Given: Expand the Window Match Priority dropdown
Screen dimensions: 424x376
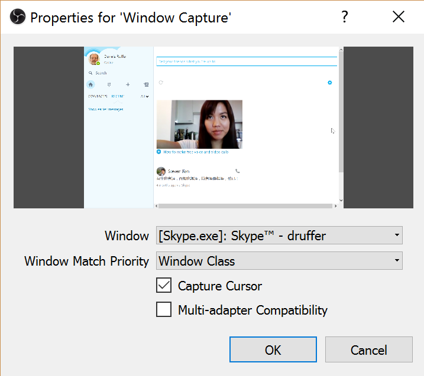Looking at the screenshot, I should click(279, 261).
